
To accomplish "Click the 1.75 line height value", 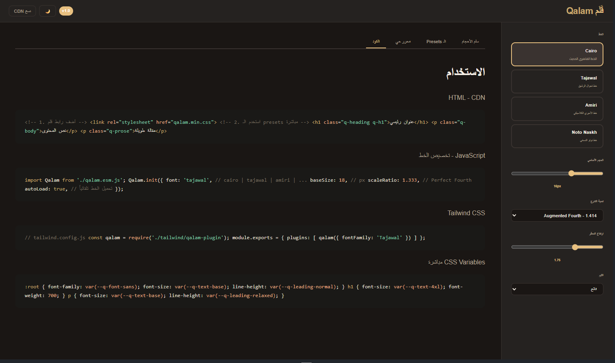I will (x=557, y=260).
